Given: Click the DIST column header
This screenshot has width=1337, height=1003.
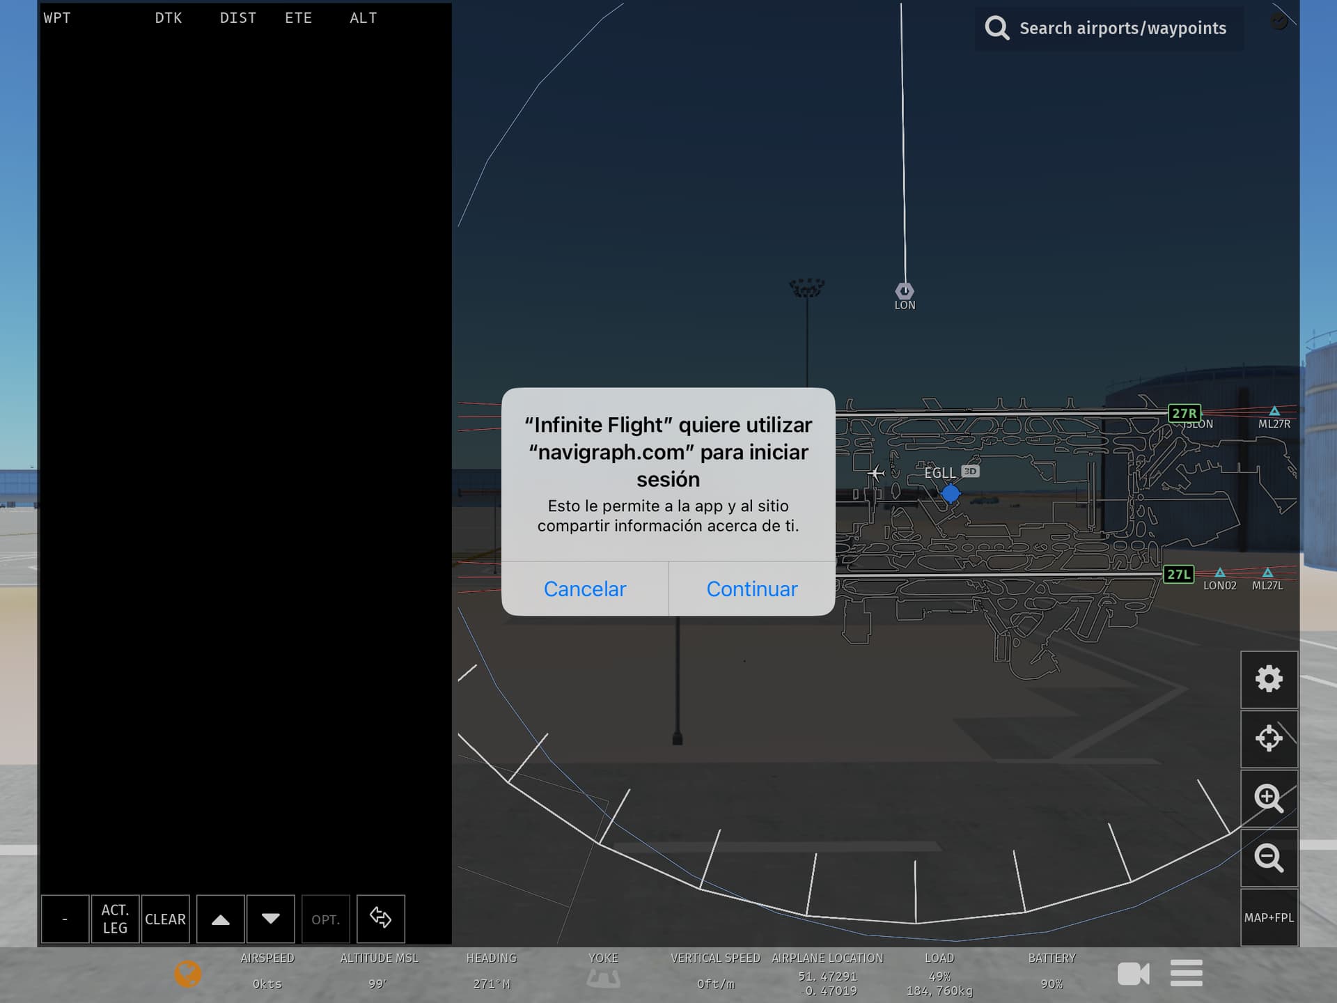Looking at the screenshot, I should tap(238, 18).
